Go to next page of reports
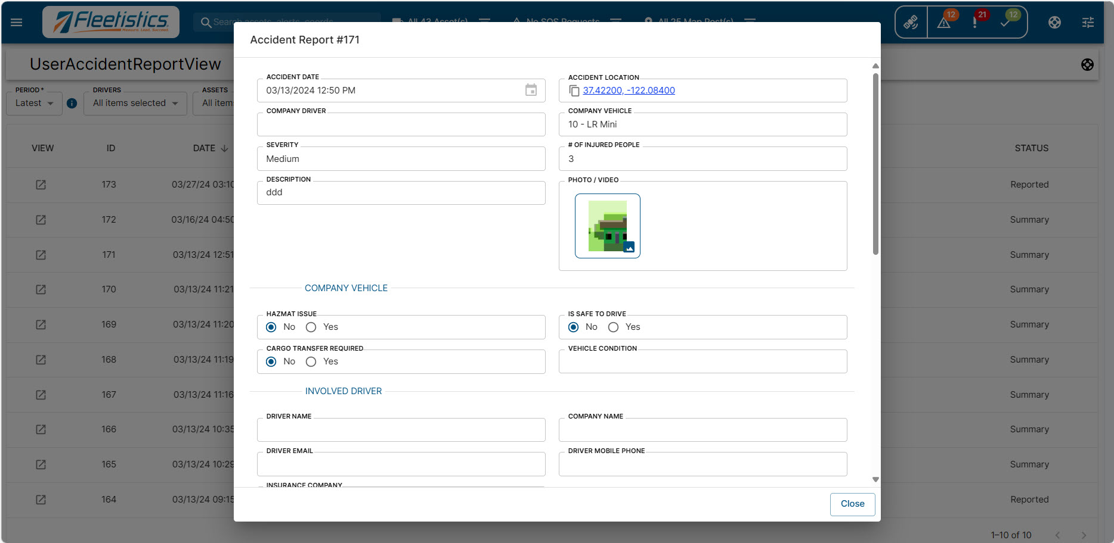 1084,535
